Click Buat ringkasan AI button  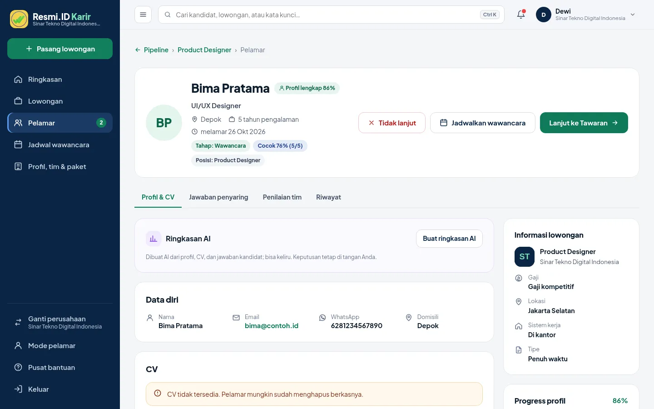(449, 239)
